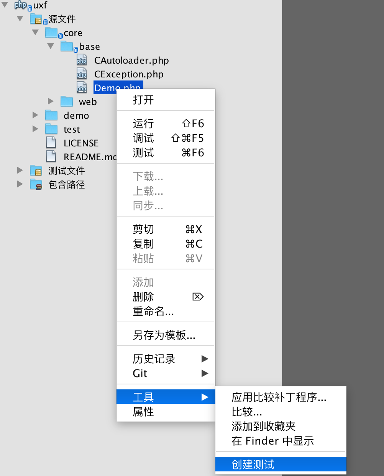The image size is (384, 476).
Task: Click the Demo.php file icon
Action: [82, 88]
